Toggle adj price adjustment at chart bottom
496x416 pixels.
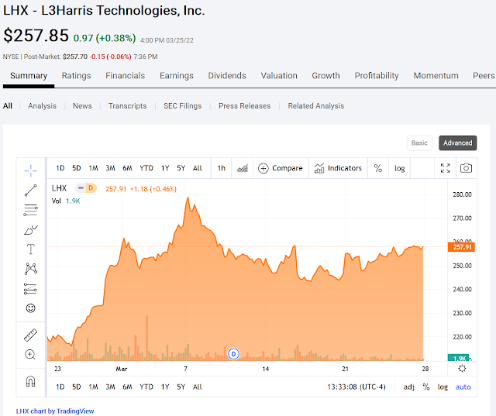(x=409, y=387)
